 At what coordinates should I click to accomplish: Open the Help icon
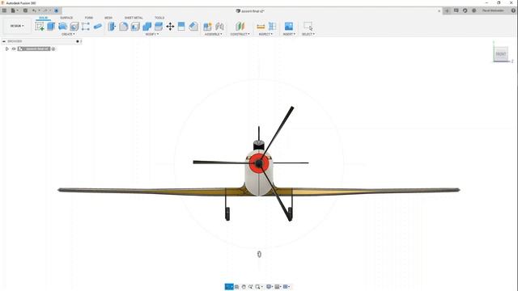click(x=513, y=11)
